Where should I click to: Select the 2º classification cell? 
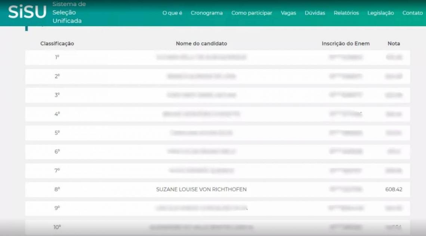click(x=57, y=76)
